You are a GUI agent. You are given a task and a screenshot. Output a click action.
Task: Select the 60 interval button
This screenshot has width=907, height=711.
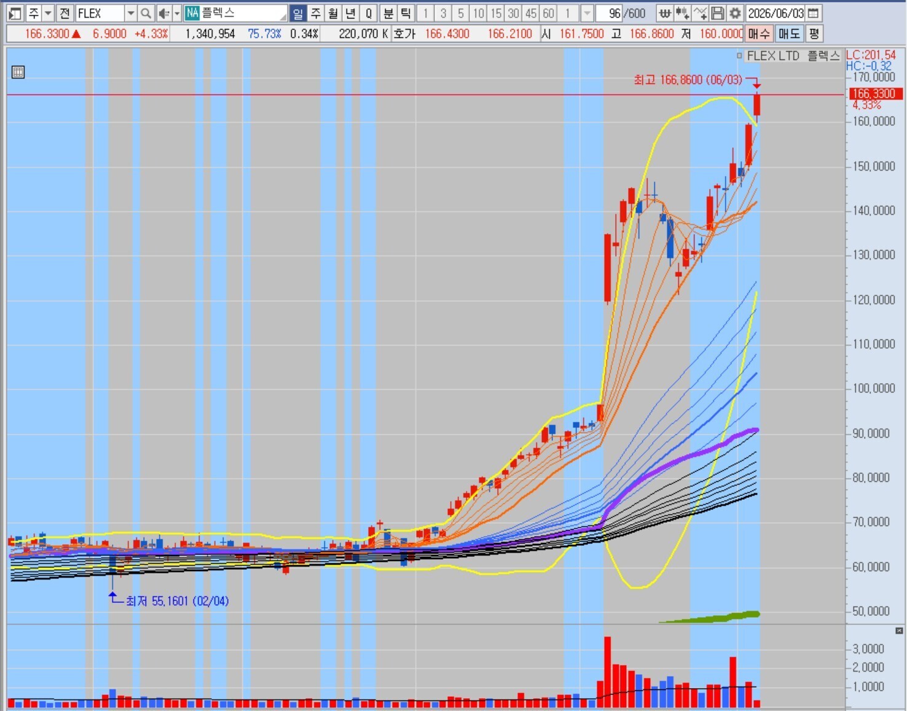(x=549, y=13)
